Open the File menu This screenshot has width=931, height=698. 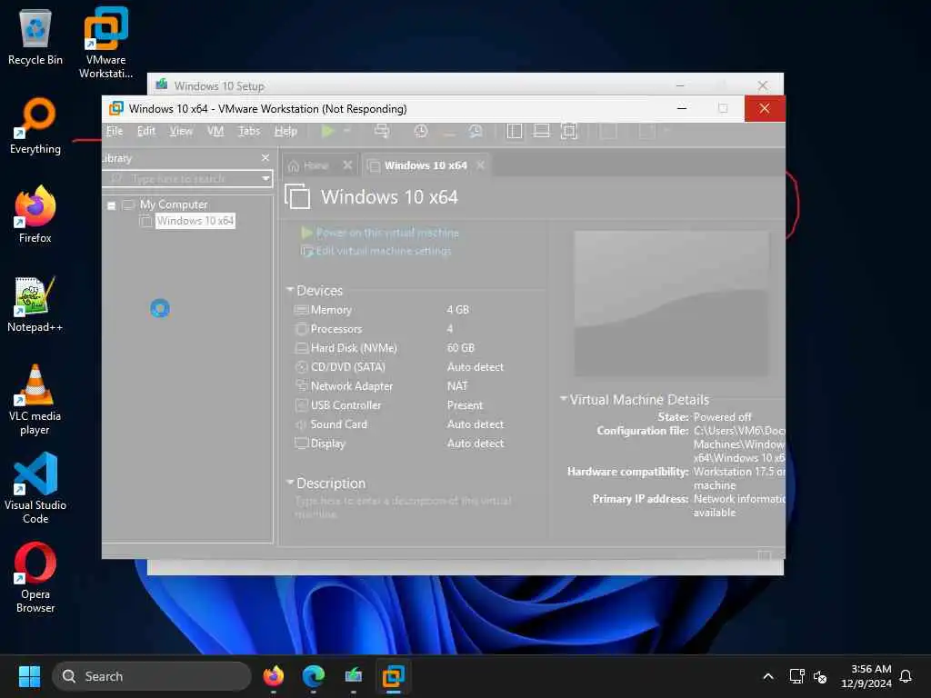(x=115, y=131)
